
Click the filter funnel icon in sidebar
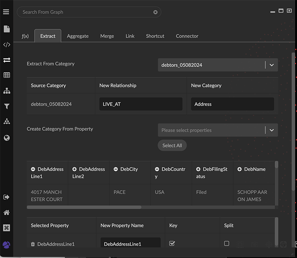[x=7, y=107]
